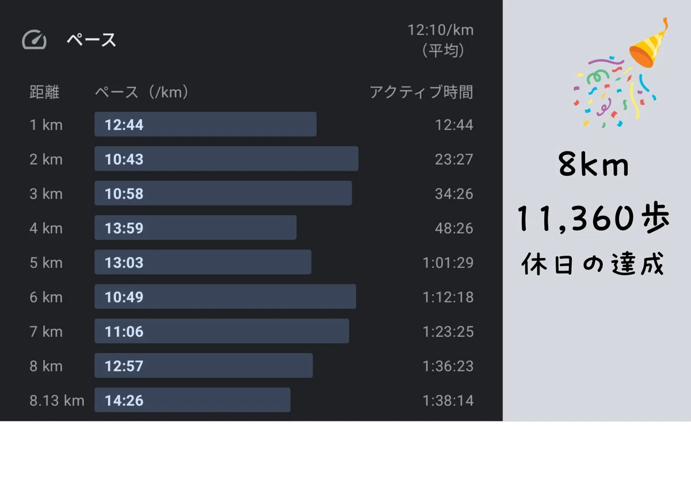The image size is (691, 490).
Task: Select the 1 km pace bar 12:44
Action: click(206, 124)
